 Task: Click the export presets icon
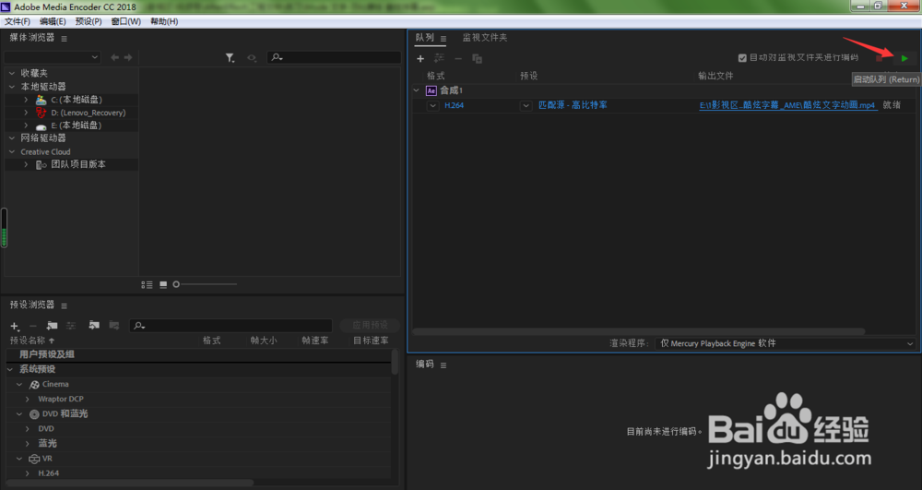tap(114, 326)
